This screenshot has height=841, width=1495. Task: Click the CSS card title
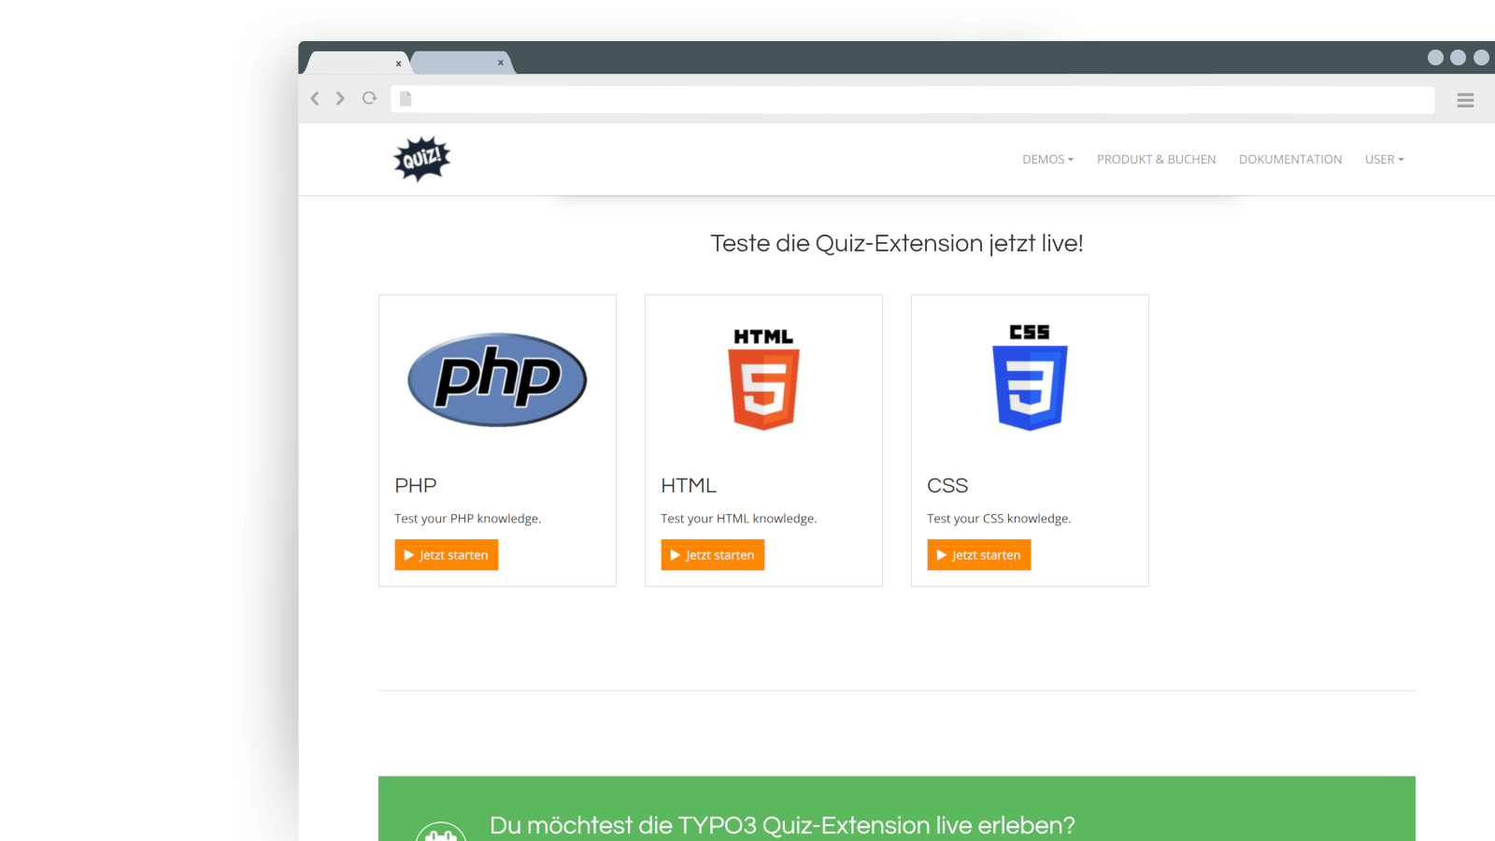(947, 486)
